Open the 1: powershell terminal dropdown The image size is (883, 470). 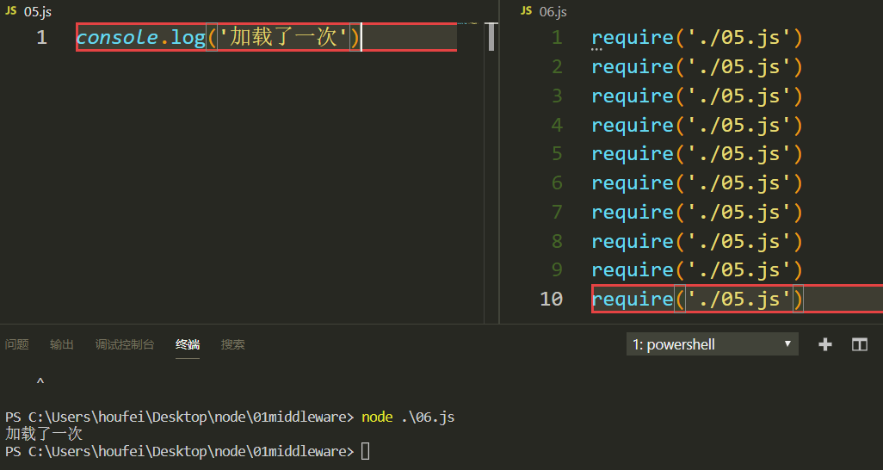(x=713, y=344)
